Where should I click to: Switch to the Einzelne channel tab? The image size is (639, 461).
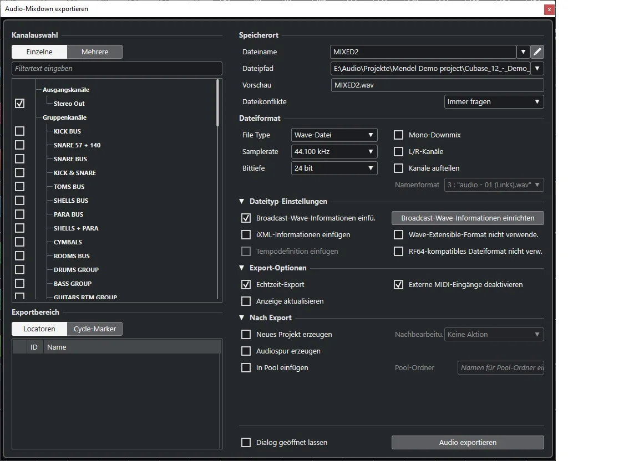pyautogui.click(x=39, y=52)
